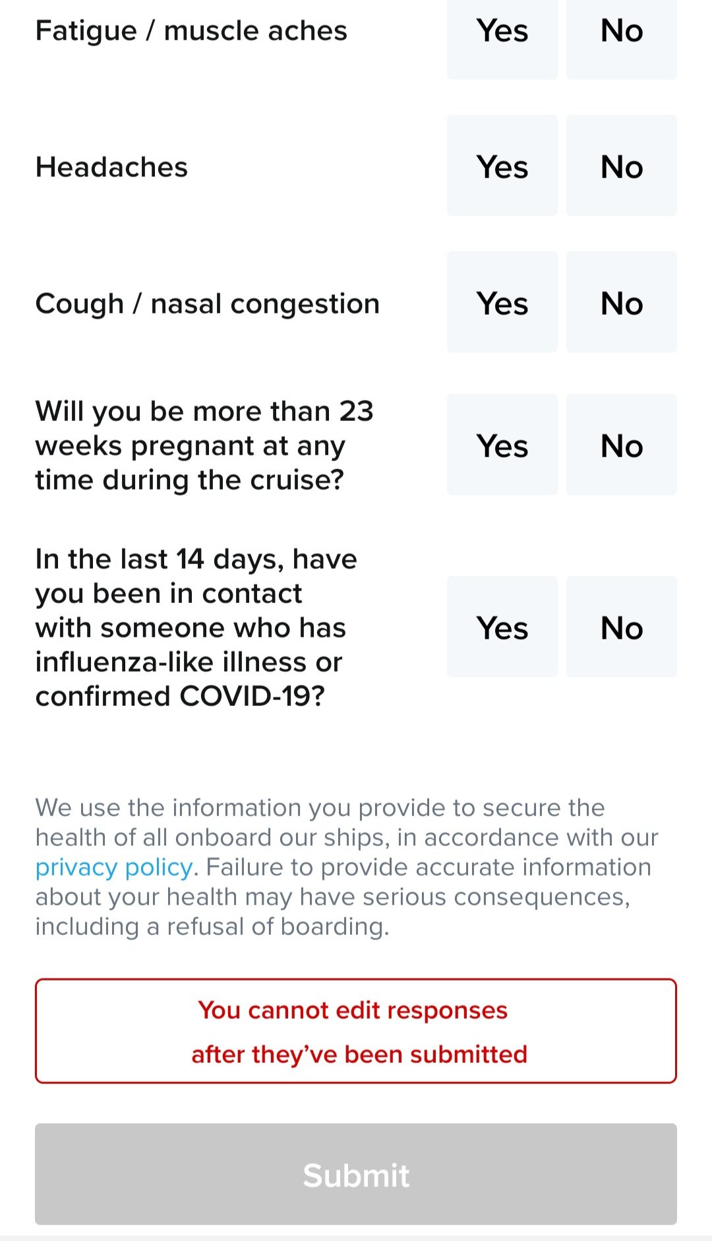Click the health information disclaimer paragraph

click(x=347, y=867)
